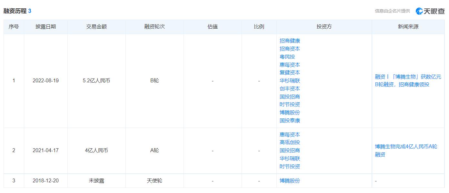Click the 序号 cell of the 2022-08-19 row
The height and width of the screenshot is (193, 449).
click(14, 81)
